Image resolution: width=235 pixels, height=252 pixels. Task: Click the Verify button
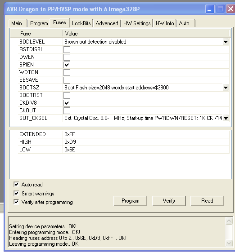(x=169, y=201)
